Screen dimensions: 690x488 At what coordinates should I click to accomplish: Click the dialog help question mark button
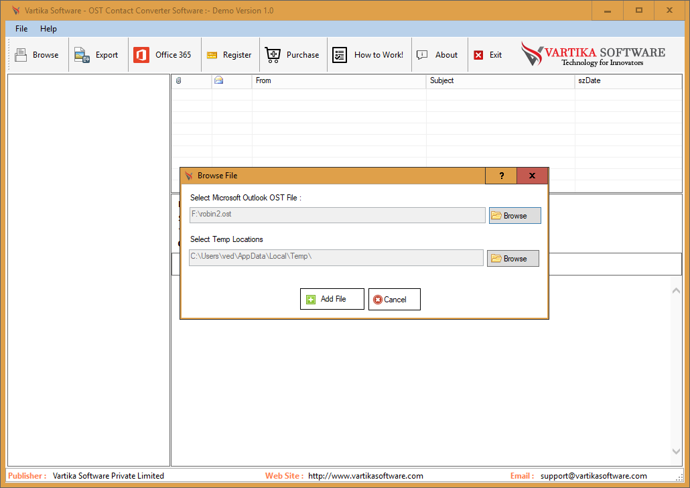point(501,176)
